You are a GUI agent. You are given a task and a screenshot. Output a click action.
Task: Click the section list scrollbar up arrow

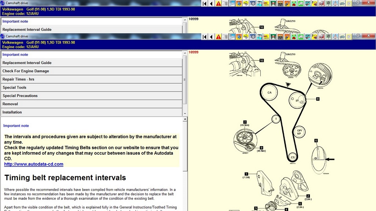pos(185,53)
